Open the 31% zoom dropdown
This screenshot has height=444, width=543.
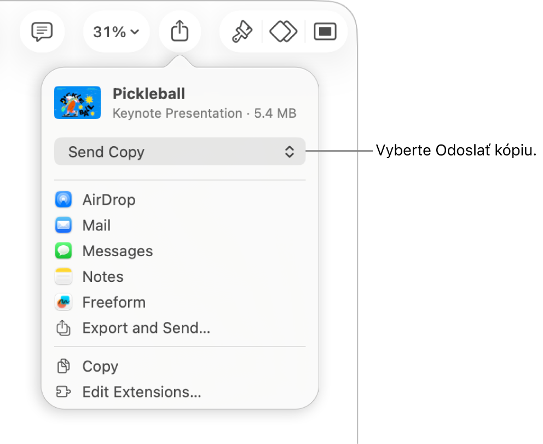pyautogui.click(x=116, y=32)
